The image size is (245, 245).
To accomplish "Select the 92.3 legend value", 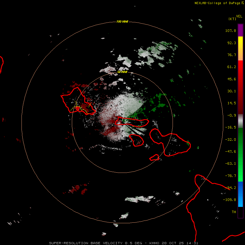I will click(x=232, y=43).
